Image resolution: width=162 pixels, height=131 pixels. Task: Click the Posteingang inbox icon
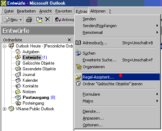coord(18,103)
